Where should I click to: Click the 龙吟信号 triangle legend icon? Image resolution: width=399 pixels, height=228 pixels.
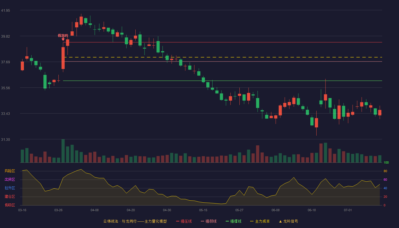pos(280,221)
